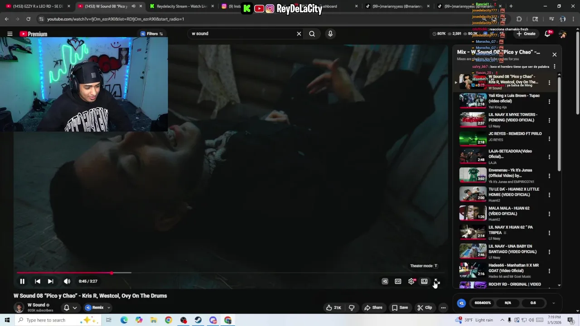
Task: Open a new browser tab
Action: pyautogui.click(x=511, y=6)
